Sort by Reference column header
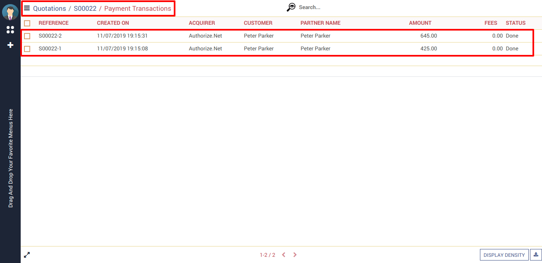Viewport: 542px width, 263px height. 53,23
